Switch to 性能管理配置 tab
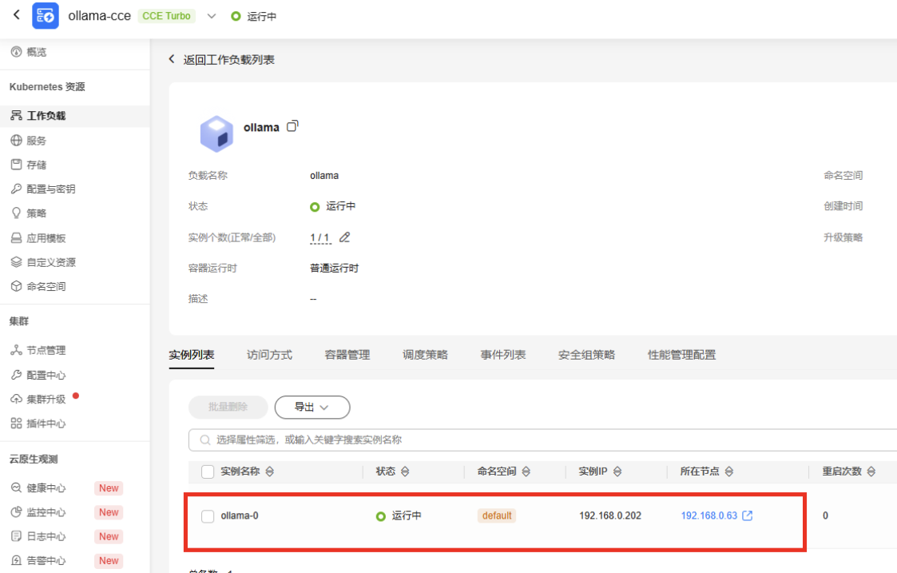The image size is (897, 573). 681,355
